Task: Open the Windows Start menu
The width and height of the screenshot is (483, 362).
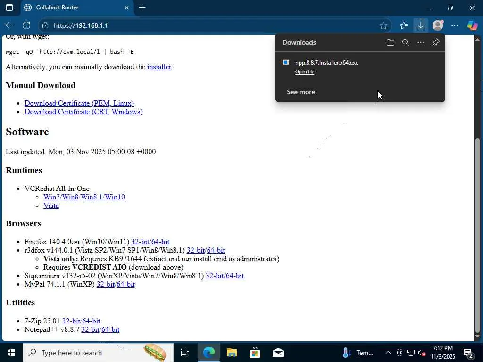Action: click(11, 353)
